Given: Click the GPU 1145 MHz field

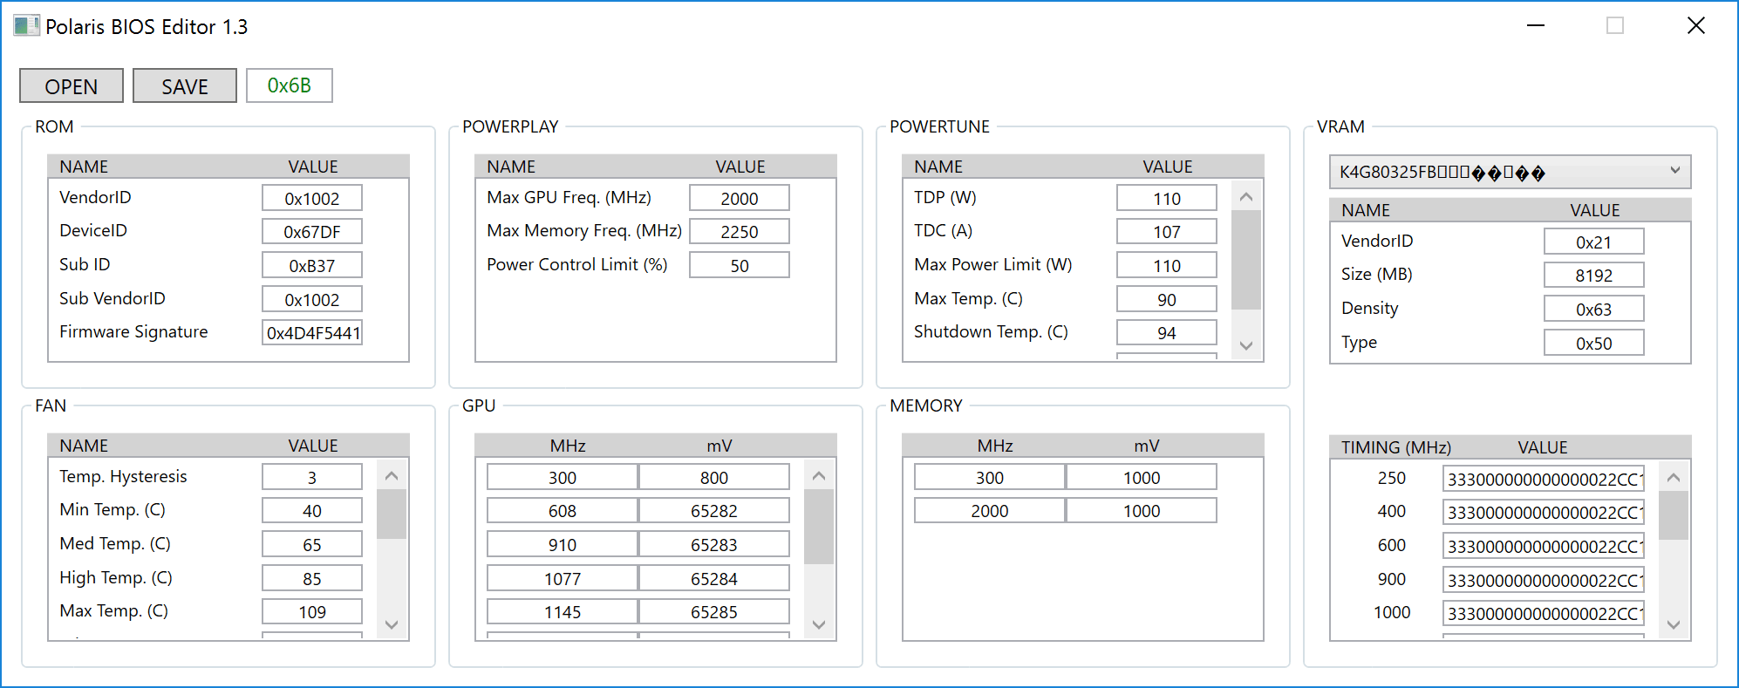Looking at the screenshot, I should [562, 612].
